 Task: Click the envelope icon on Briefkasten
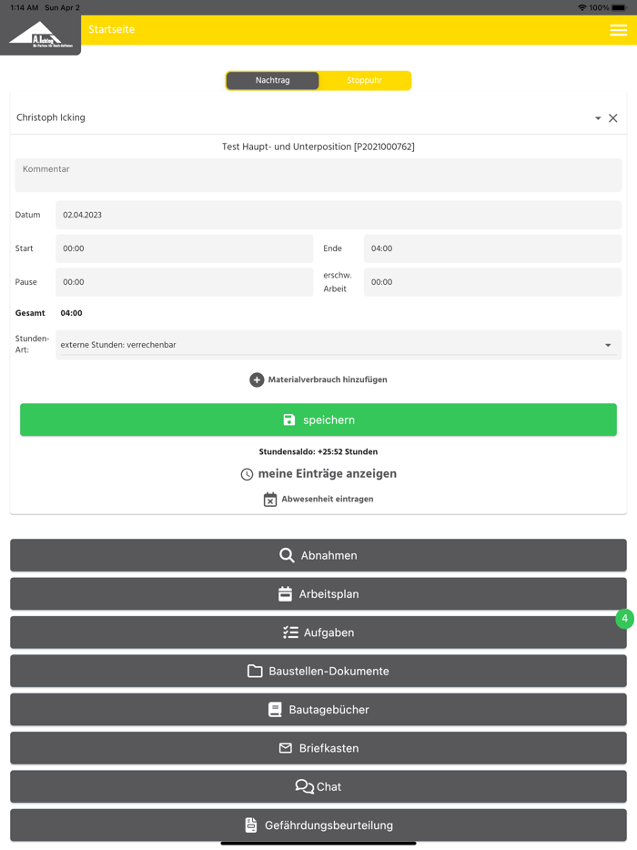[285, 748]
